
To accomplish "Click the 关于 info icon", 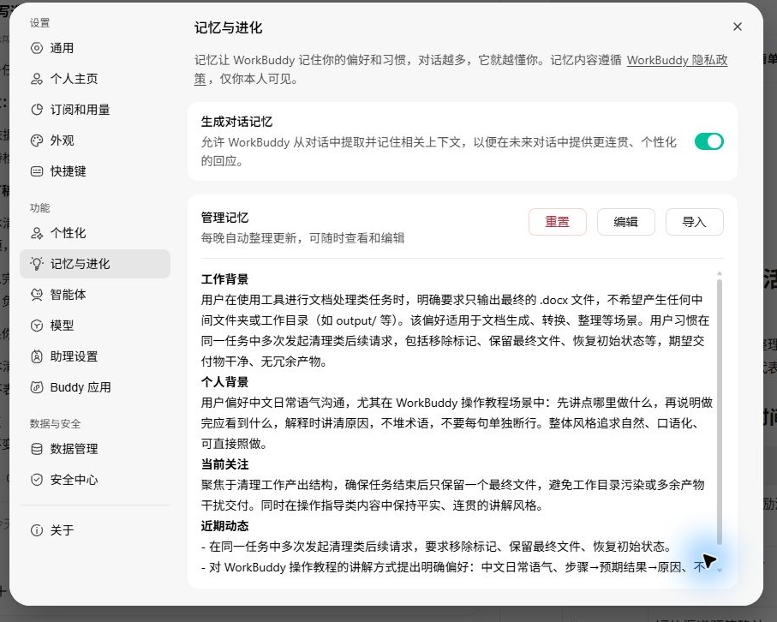I will pos(37,530).
